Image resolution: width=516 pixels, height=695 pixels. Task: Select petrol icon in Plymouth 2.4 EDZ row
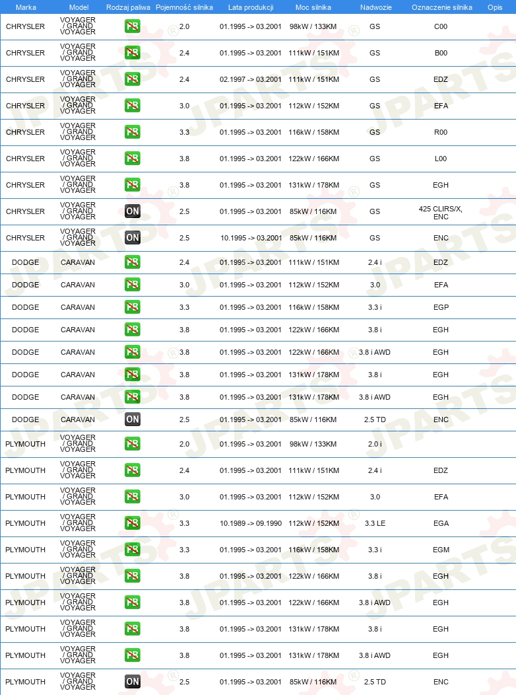[x=133, y=470]
